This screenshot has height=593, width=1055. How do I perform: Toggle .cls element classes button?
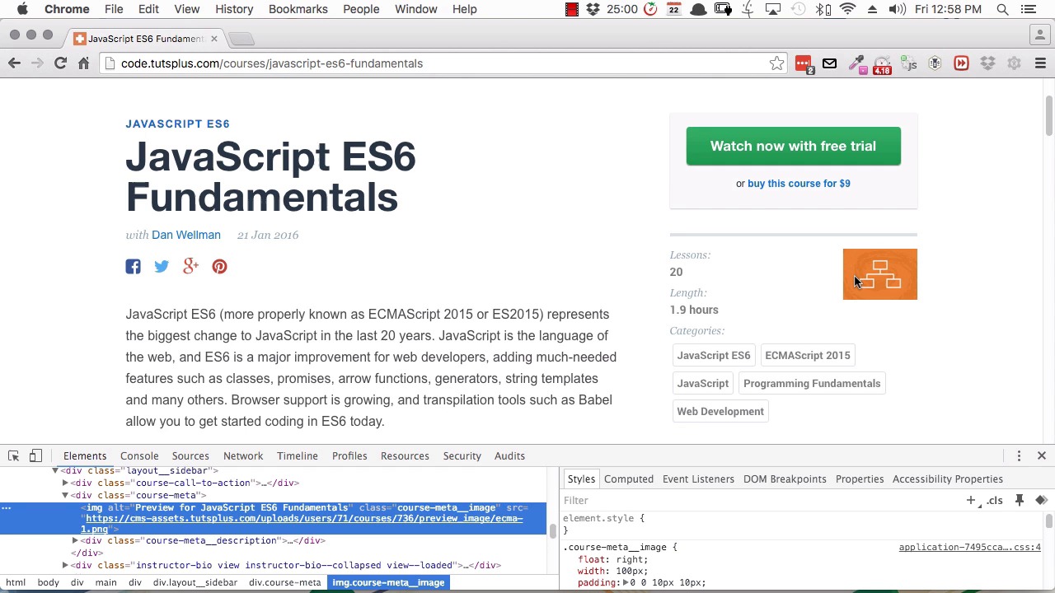[x=995, y=500]
